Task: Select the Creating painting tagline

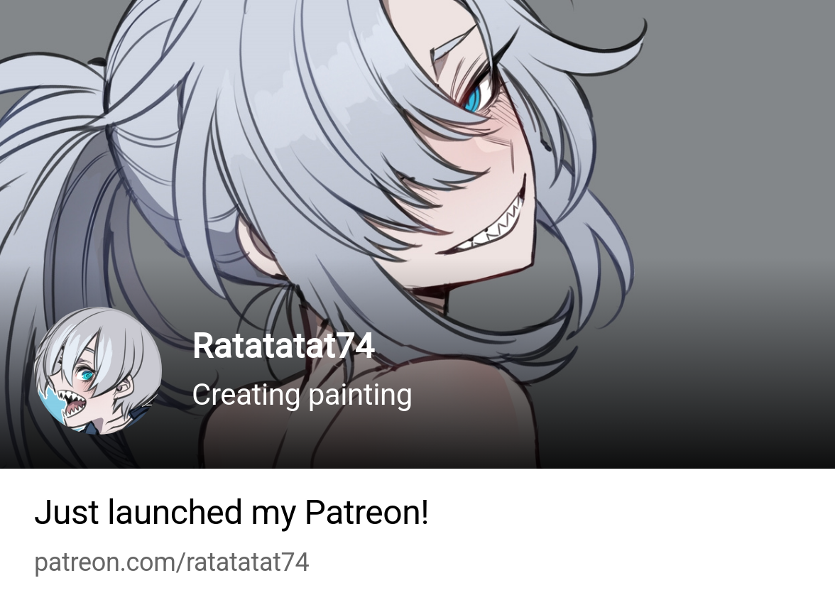Action: 302,395
